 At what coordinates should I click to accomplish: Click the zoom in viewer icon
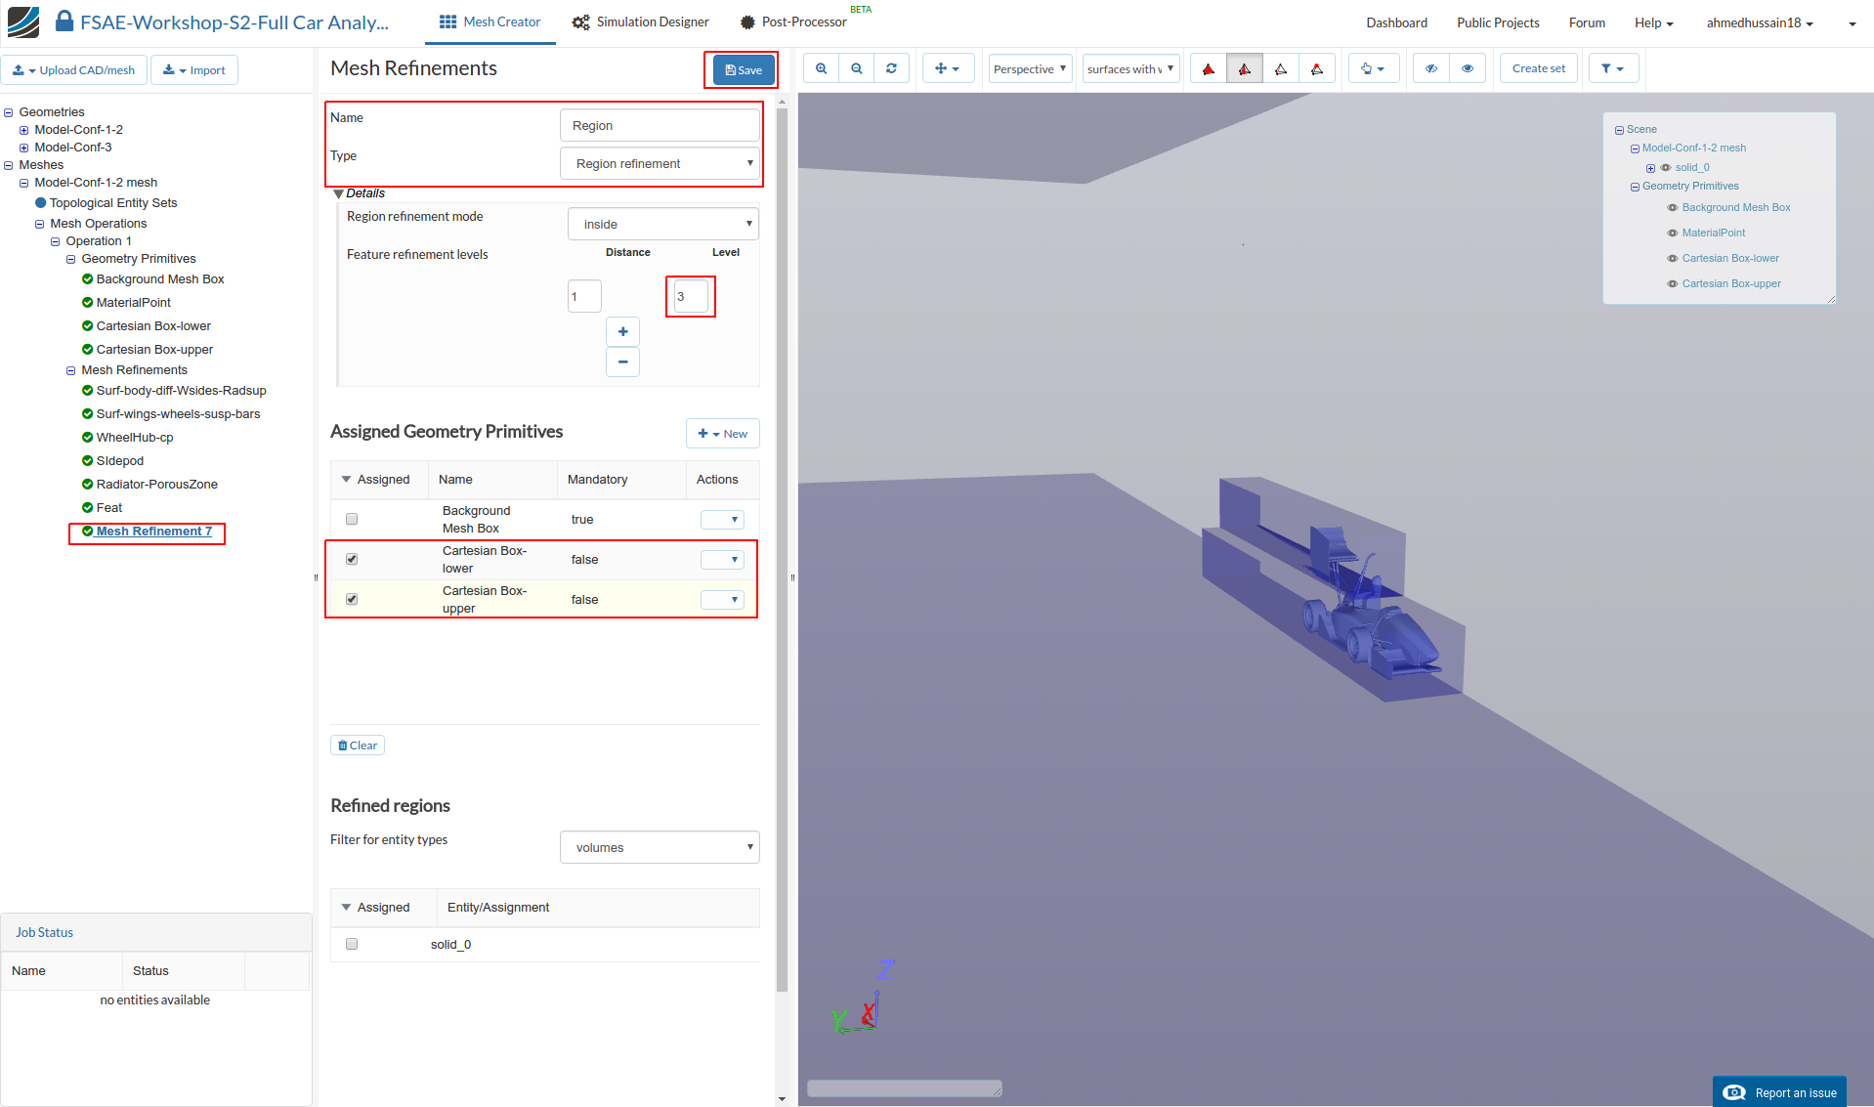(821, 68)
